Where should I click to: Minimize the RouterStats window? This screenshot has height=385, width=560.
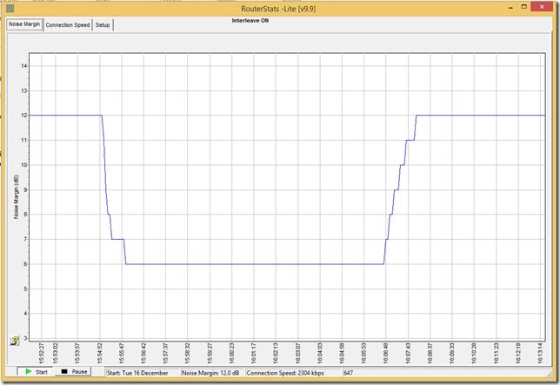(511, 7)
